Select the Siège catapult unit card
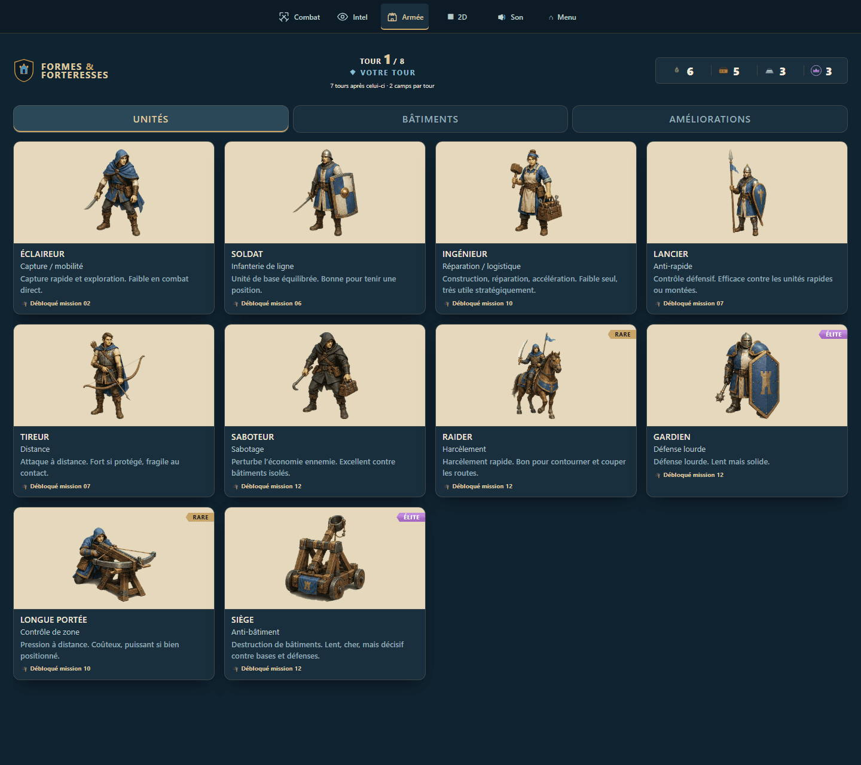Image resolution: width=861 pixels, height=765 pixels. pyautogui.click(x=325, y=593)
